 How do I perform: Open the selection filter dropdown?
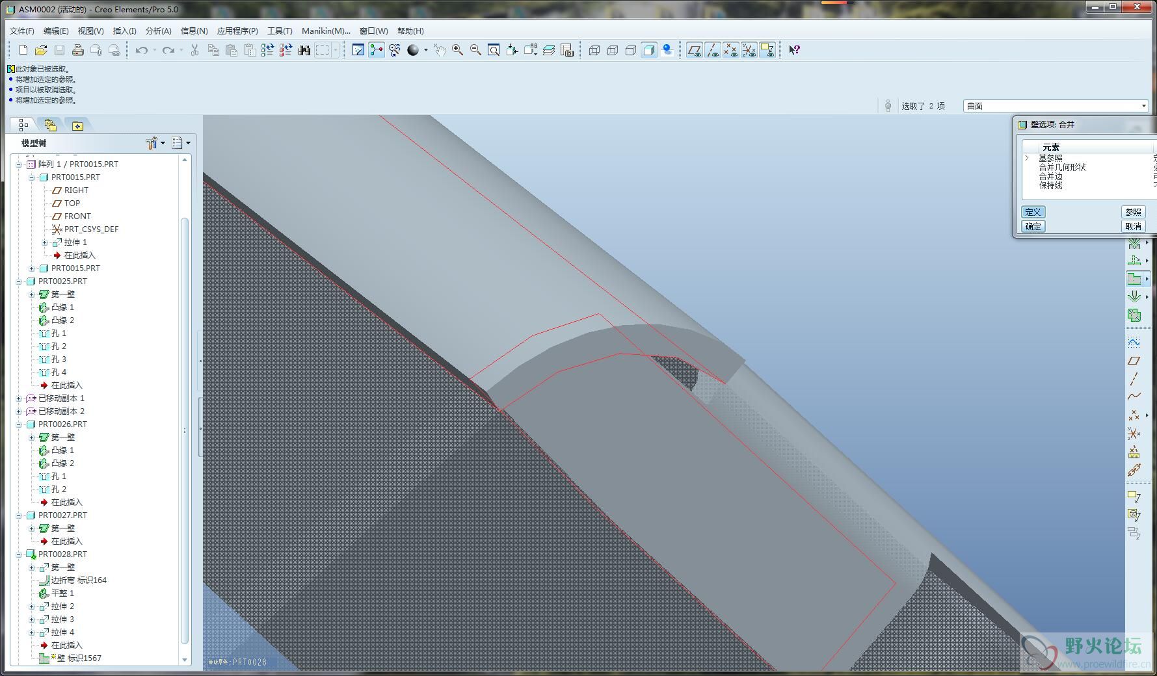coord(1143,106)
